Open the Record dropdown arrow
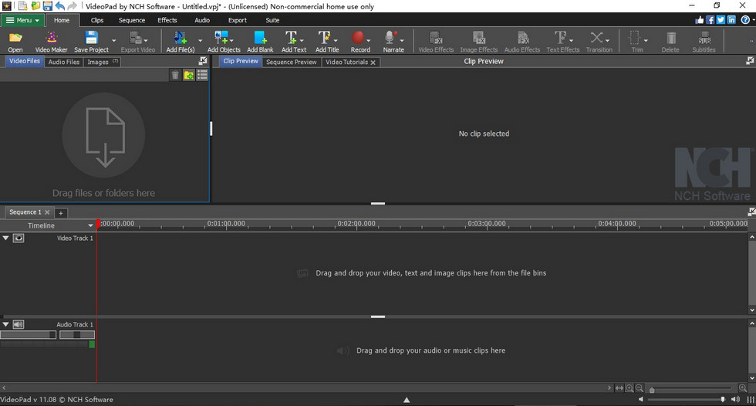Image resolution: width=756 pixels, height=406 pixels. (369, 40)
